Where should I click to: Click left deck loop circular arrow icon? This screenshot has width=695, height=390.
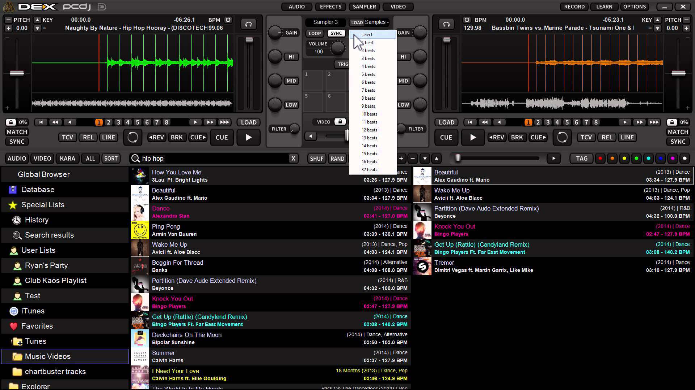133,137
